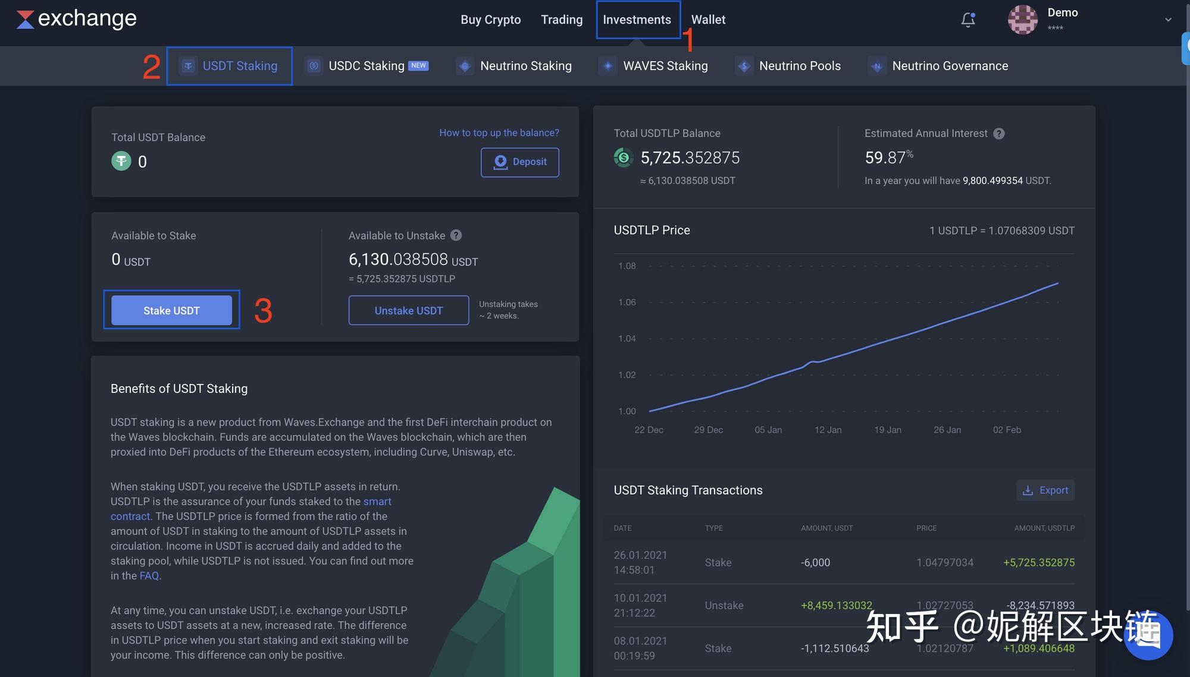
Task: Click the PRICE column header
Action: coord(926,528)
